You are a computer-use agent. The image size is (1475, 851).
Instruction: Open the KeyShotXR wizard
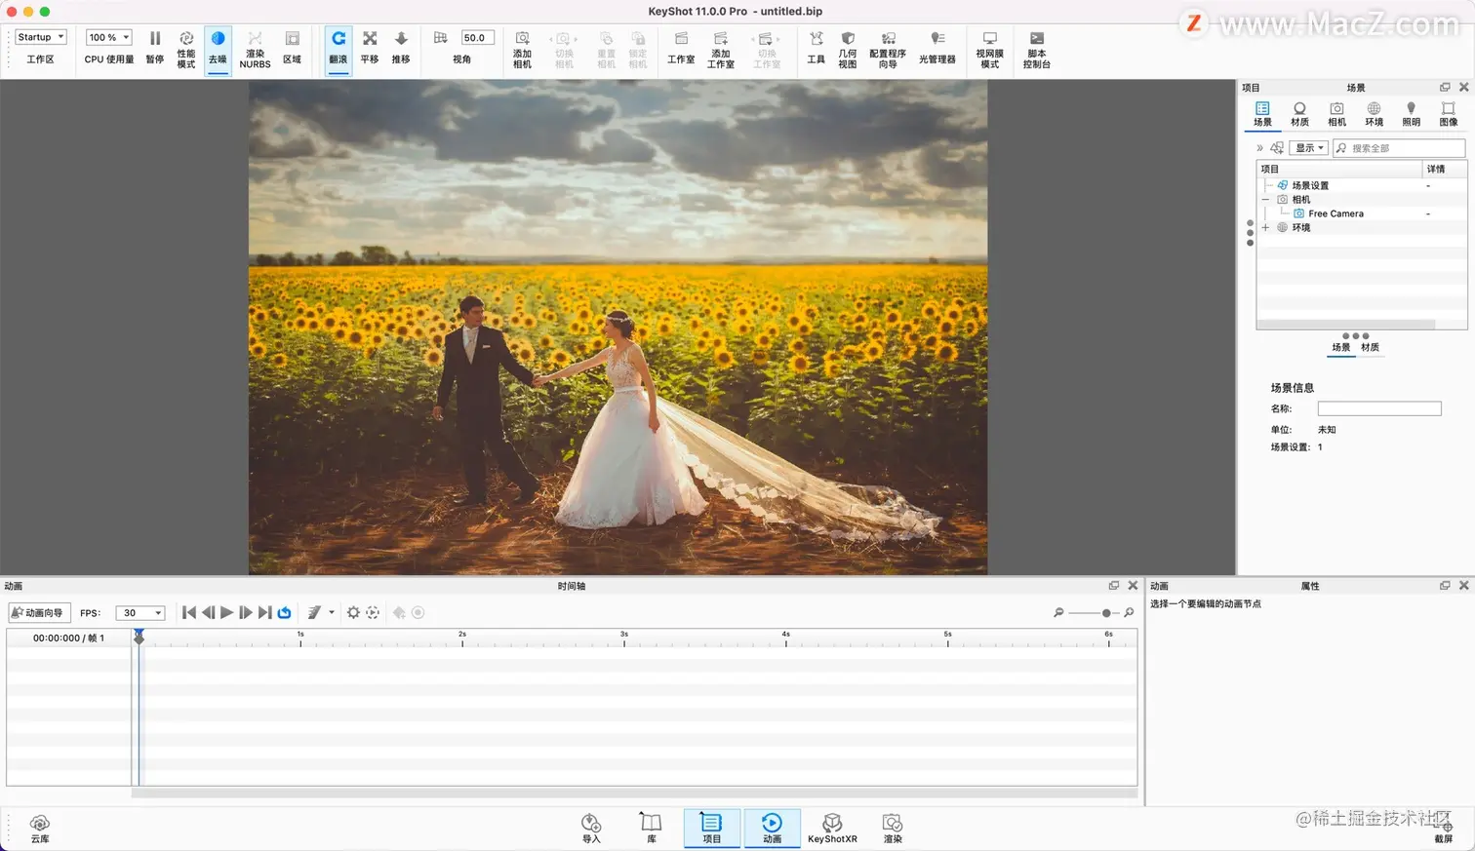tap(832, 829)
